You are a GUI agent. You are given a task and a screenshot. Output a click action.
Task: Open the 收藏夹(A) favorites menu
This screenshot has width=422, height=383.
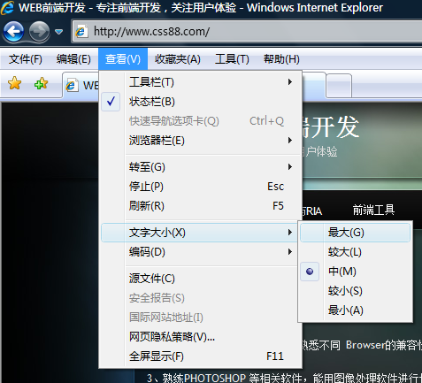click(x=178, y=59)
